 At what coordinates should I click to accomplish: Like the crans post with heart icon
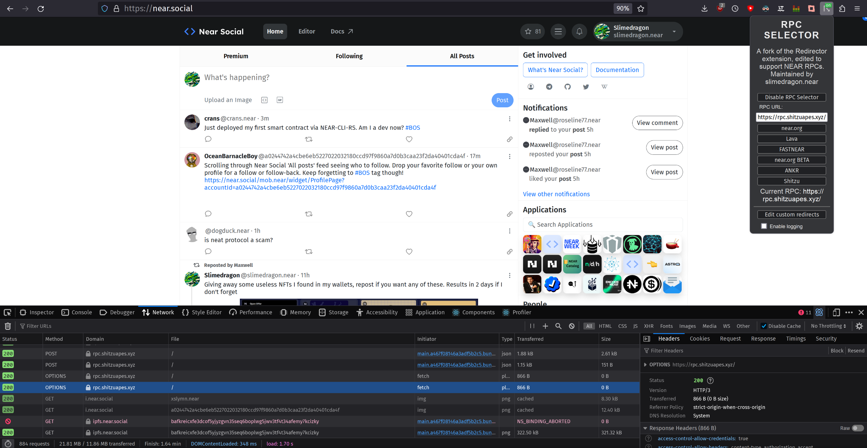[409, 139]
